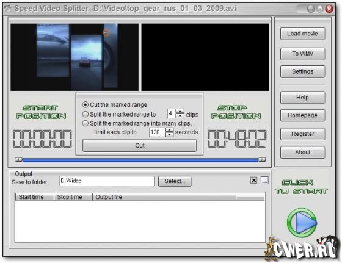Close the Speed Video Splitter window

coord(329,9)
